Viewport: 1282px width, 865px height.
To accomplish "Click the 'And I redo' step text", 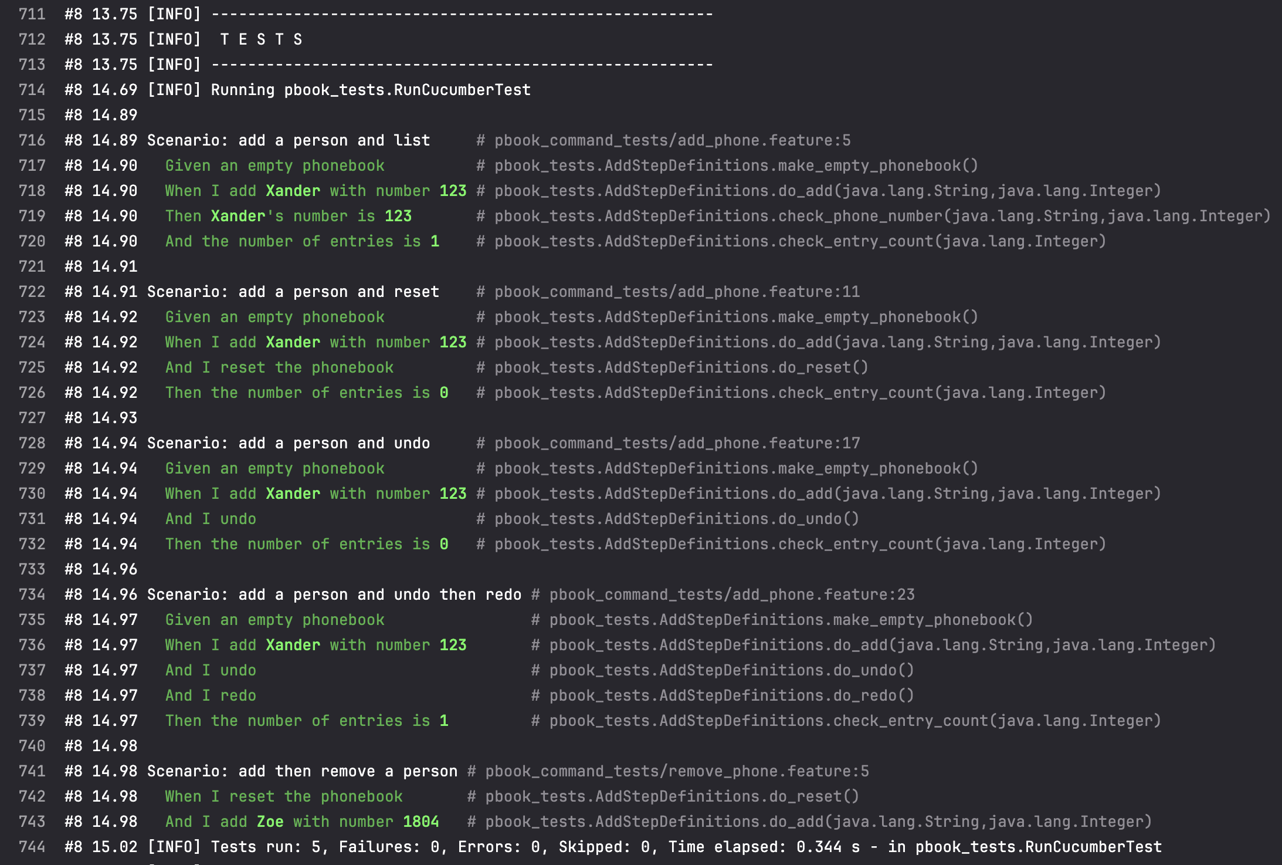I will point(211,695).
